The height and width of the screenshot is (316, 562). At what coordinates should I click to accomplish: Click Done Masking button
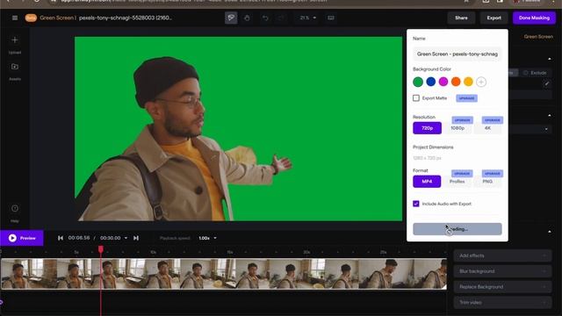pyautogui.click(x=534, y=18)
